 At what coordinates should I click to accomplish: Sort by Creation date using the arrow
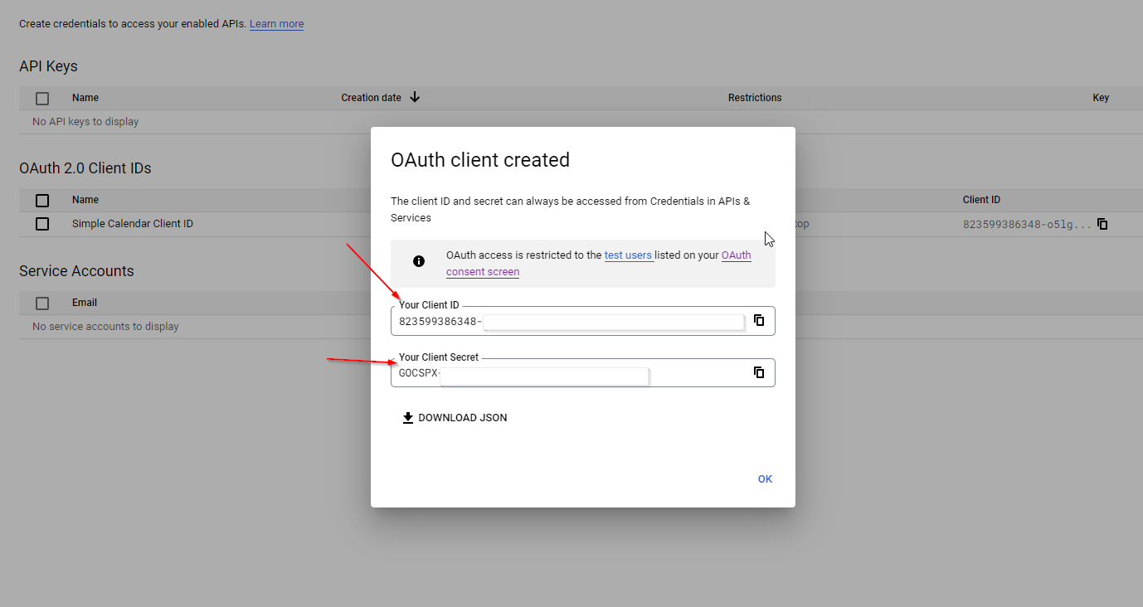pos(415,97)
